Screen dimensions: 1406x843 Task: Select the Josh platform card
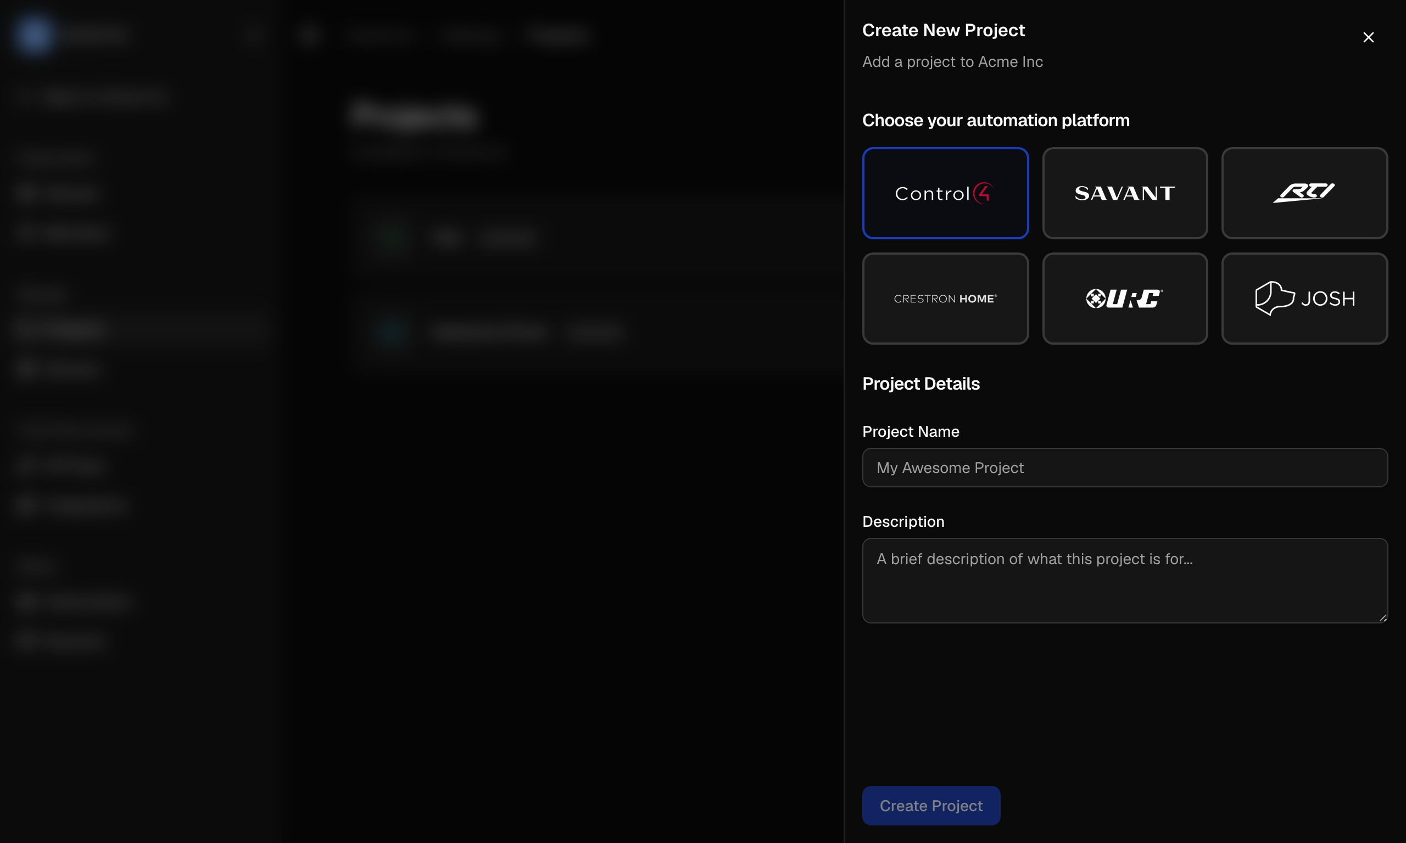click(1304, 299)
